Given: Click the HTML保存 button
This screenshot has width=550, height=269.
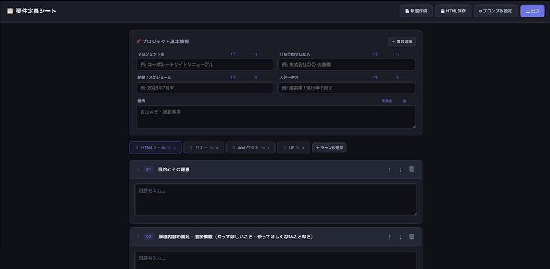Looking at the screenshot, I should 453,11.
